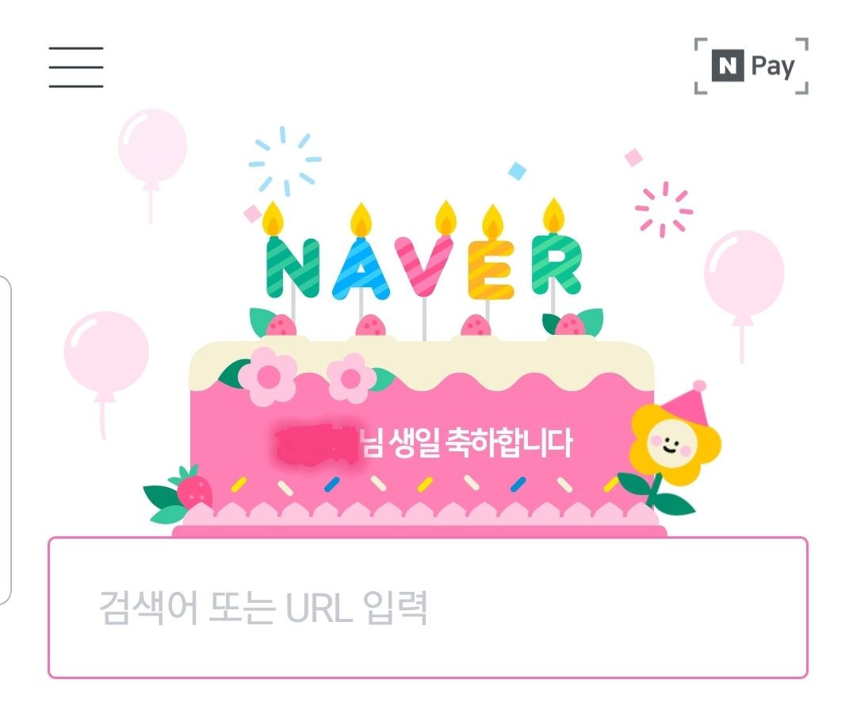Click the blurred user name on cake
This screenshot has height=714, width=853.
(x=317, y=444)
